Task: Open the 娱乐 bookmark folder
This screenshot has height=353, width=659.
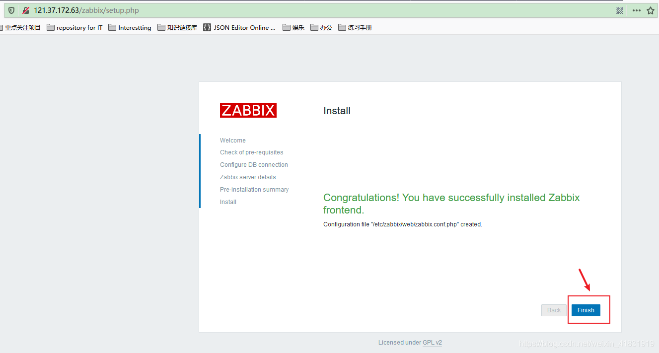Action: point(293,28)
